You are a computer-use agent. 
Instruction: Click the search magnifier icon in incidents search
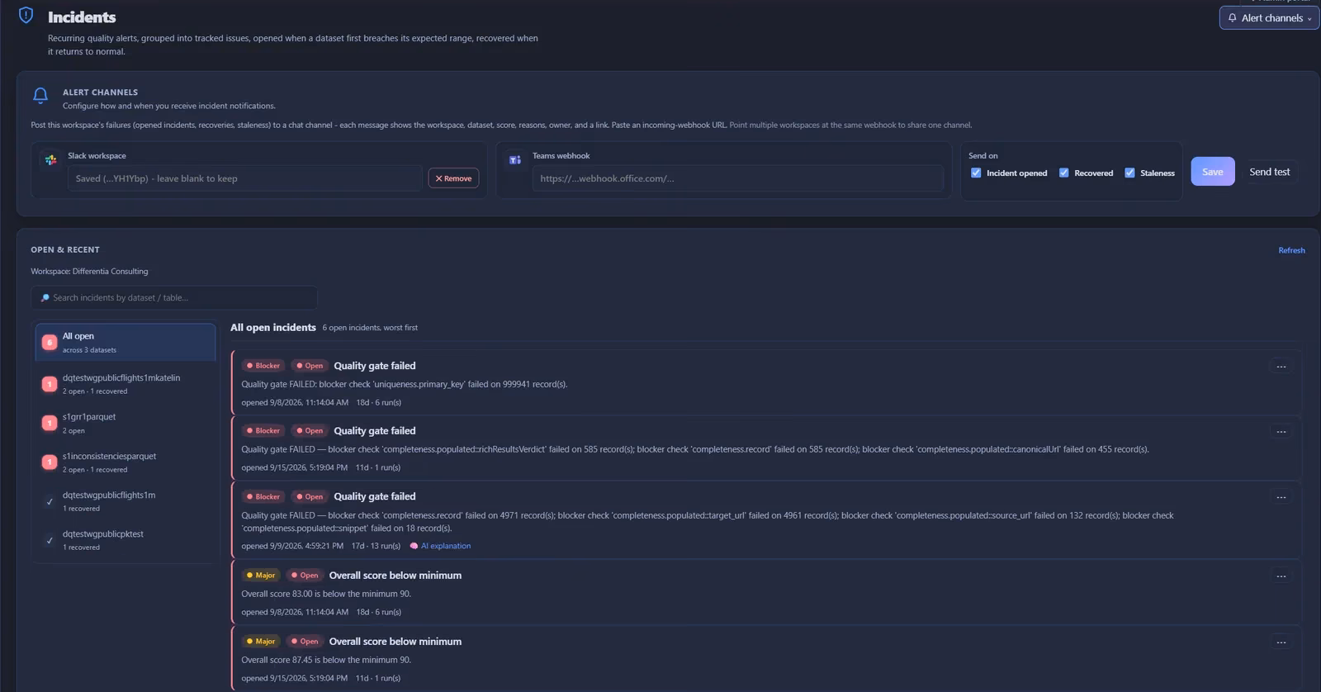coord(45,298)
